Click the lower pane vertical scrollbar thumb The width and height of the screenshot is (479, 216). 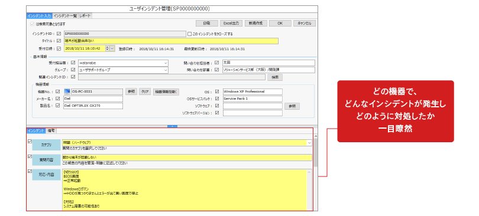[316, 152]
